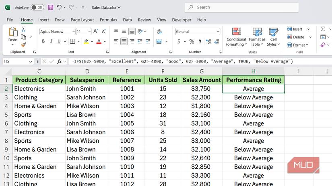Click the AutoSum sigma icon
Viewport: 332px width, 186px height.
click(x=323, y=29)
